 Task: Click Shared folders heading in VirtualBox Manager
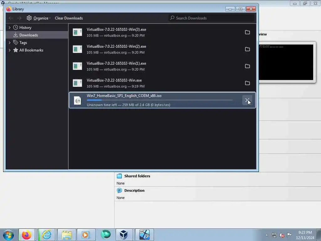pos(137,176)
